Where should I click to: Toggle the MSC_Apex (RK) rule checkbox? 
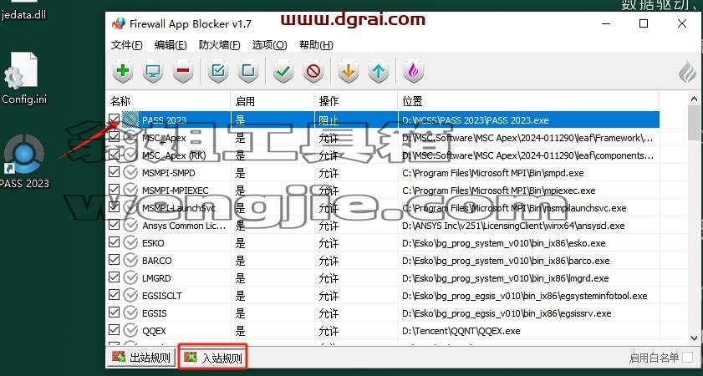click(x=115, y=155)
